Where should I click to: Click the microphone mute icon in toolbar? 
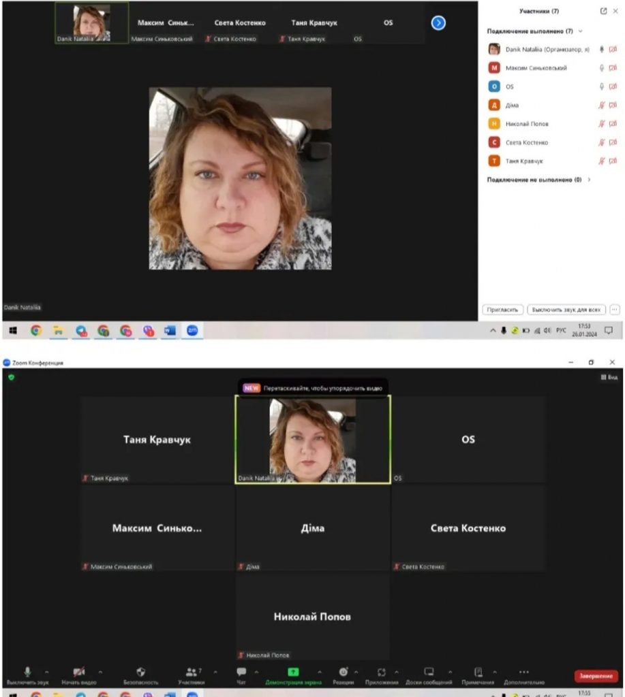(27, 671)
